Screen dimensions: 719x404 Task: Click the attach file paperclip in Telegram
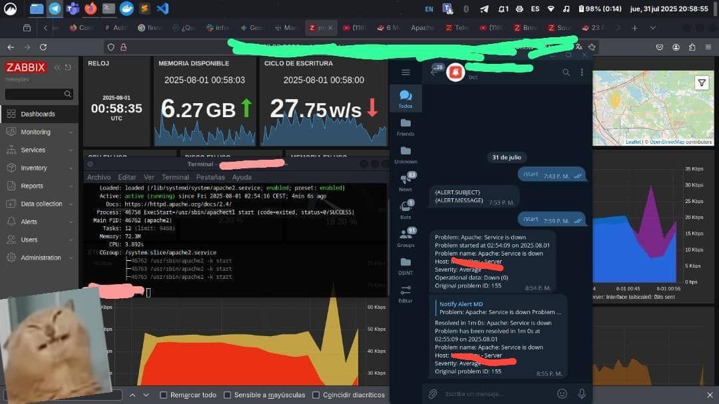tap(433, 393)
